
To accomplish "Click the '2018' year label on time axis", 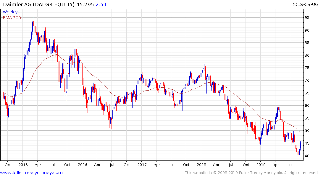I will click(x=201, y=165).
